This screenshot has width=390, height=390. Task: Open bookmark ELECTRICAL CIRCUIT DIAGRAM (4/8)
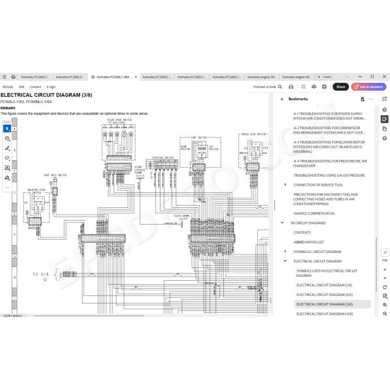(324, 314)
